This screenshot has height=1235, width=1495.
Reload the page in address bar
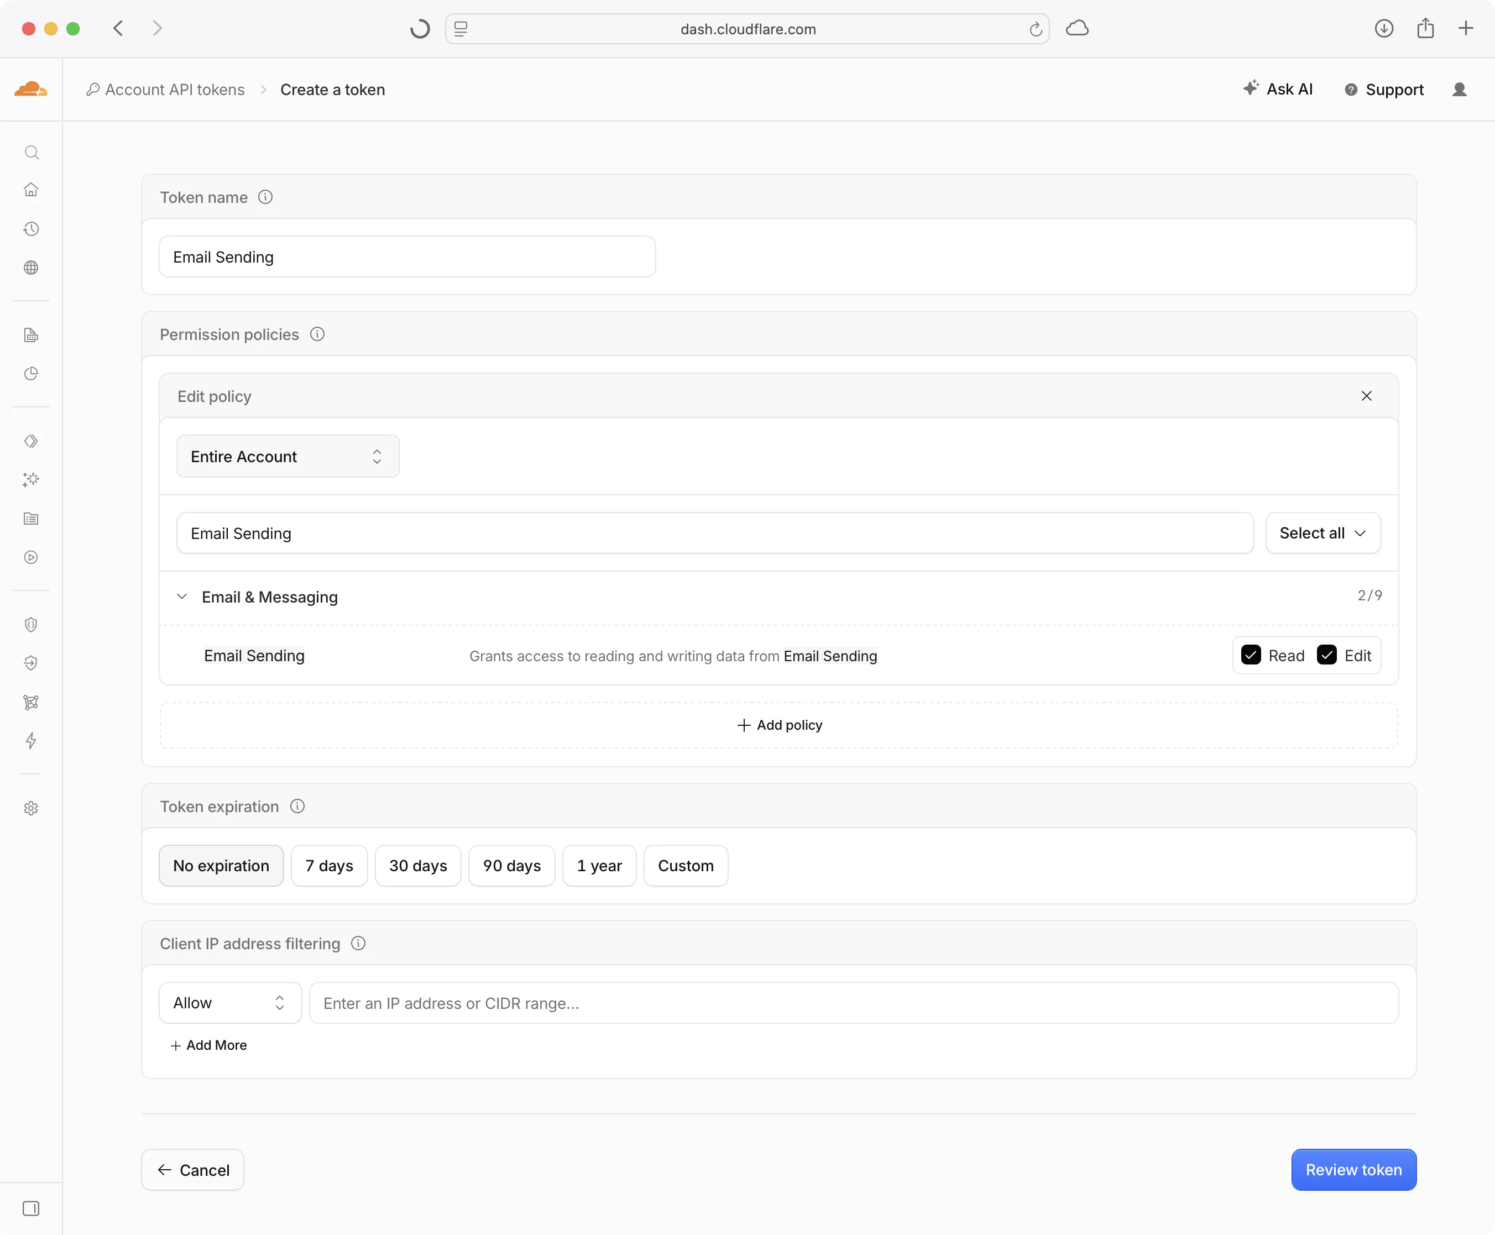(1036, 29)
